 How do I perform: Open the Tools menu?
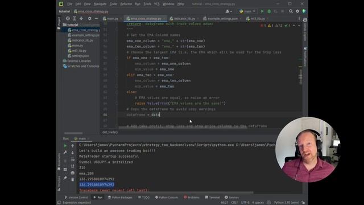[x=147, y=4]
